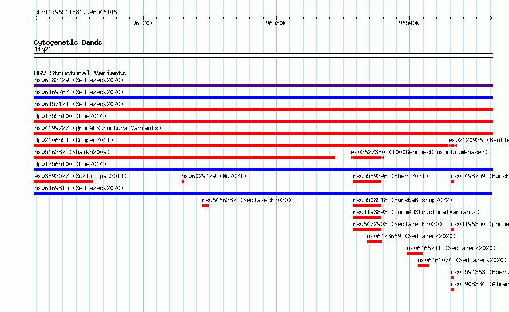Select the red nsv6473669 variant bar
This screenshot has height=312, width=509.
tap(375, 242)
